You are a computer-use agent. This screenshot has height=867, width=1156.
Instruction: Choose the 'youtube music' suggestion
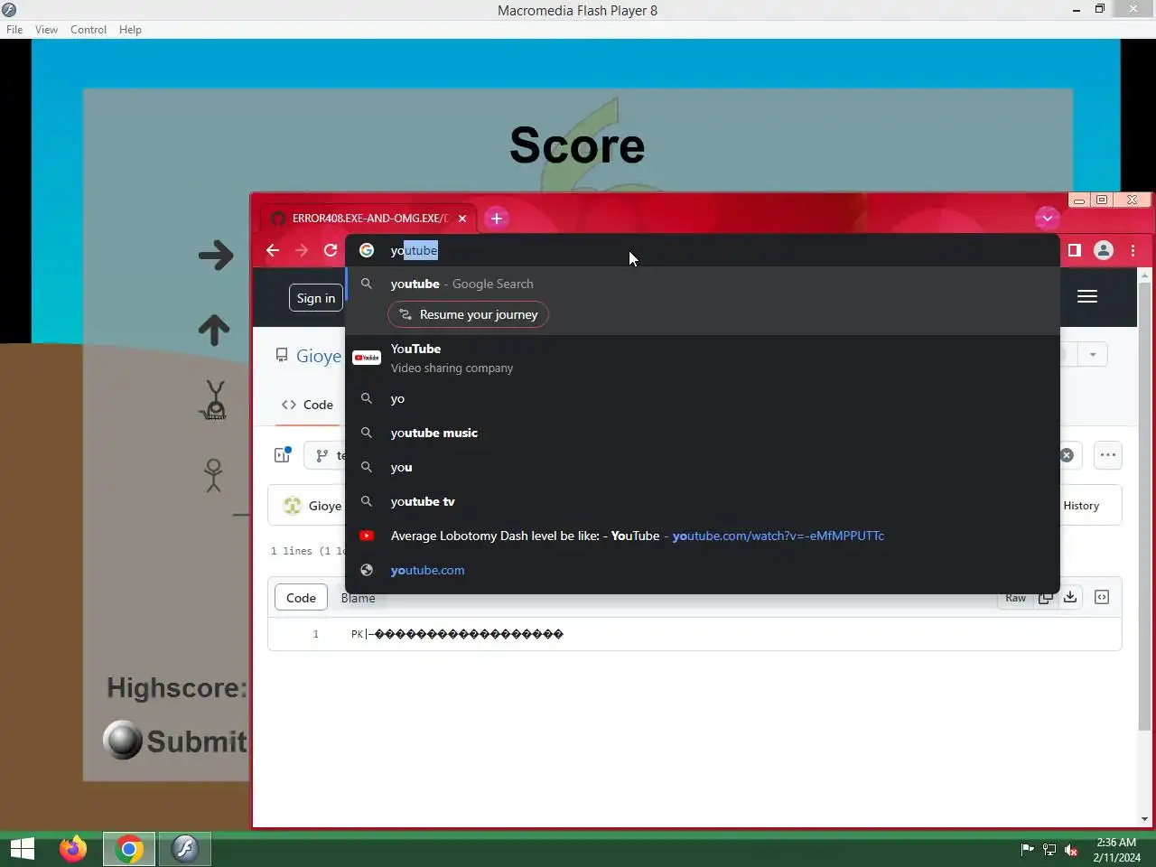703,433
